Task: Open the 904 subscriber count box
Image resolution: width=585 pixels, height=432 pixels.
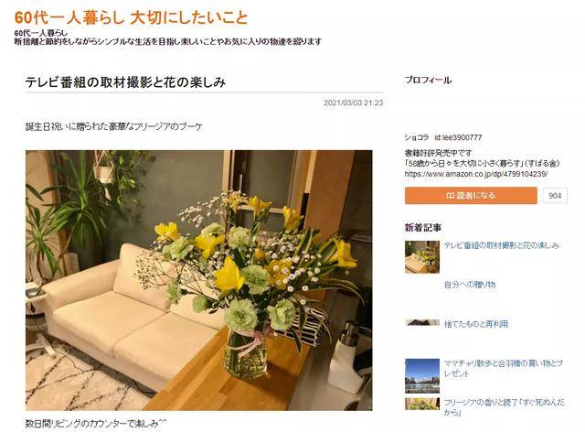Action: click(555, 196)
